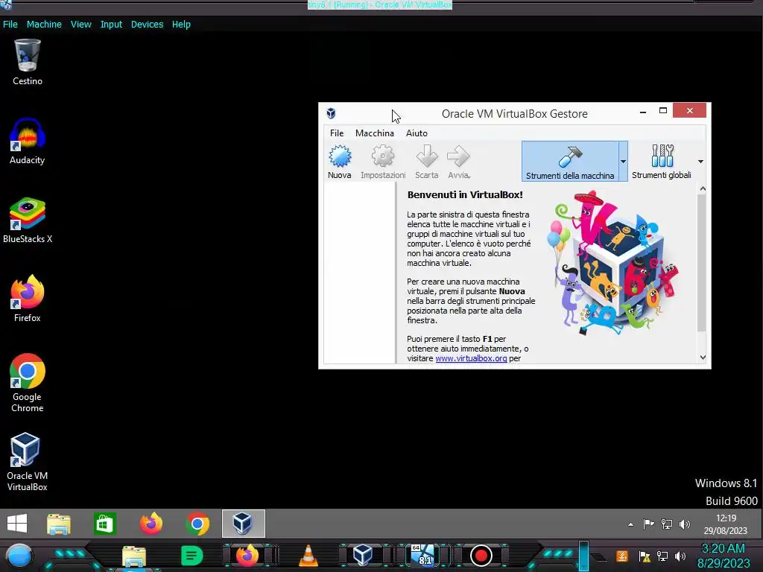Open the host View menu

point(80,25)
